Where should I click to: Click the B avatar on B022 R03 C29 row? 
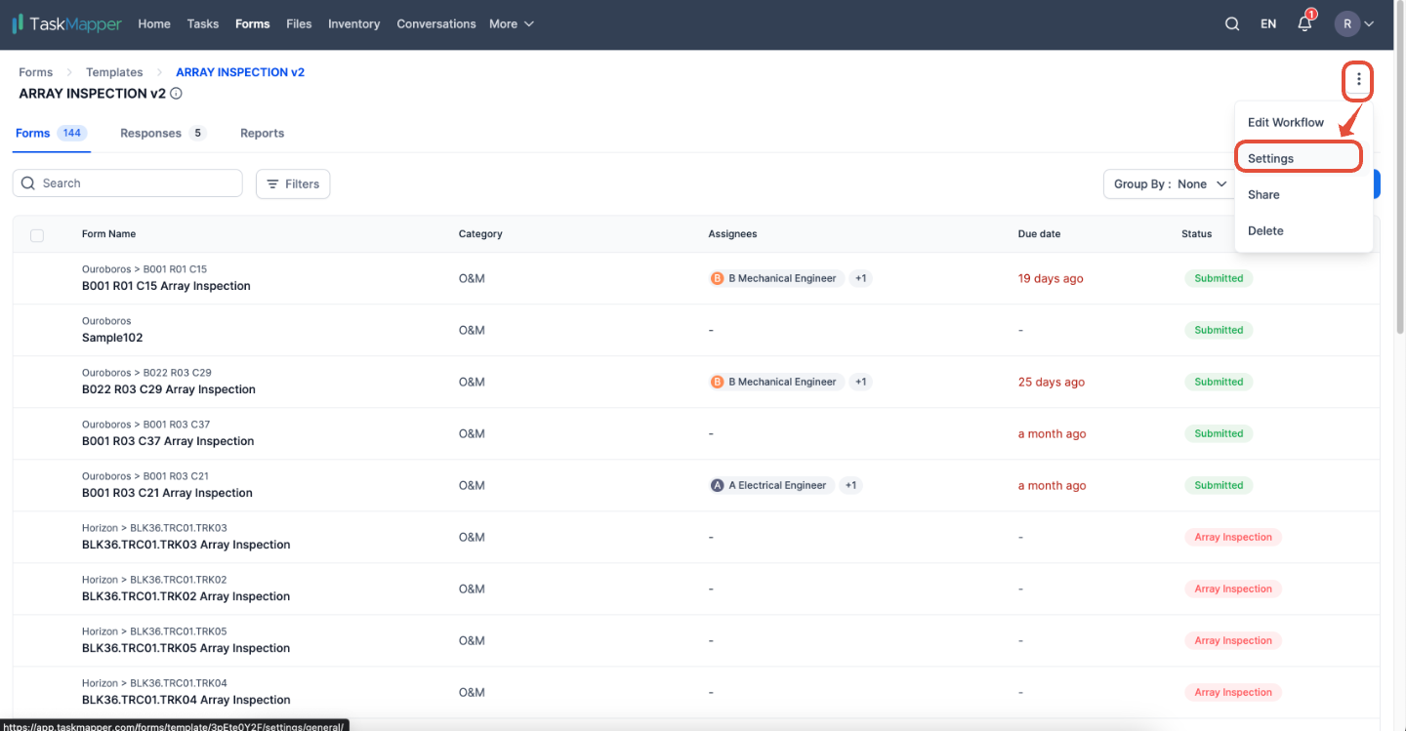[x=718, y=382]
